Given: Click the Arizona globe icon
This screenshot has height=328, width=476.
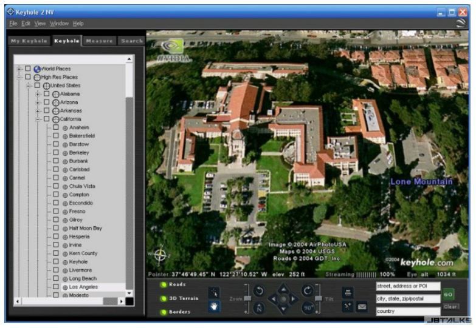Looking at the screenshot, I should [x=56, y=103].
